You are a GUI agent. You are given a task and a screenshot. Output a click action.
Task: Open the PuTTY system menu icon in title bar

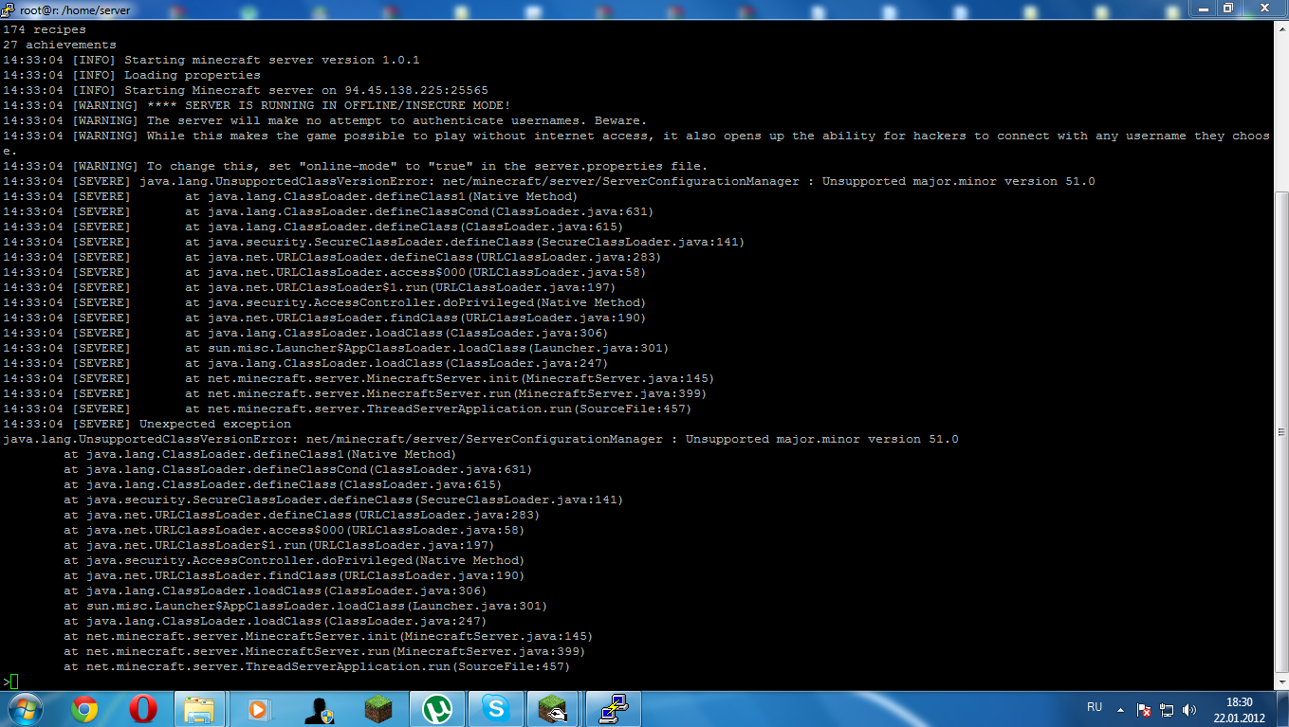click(9, 9)
